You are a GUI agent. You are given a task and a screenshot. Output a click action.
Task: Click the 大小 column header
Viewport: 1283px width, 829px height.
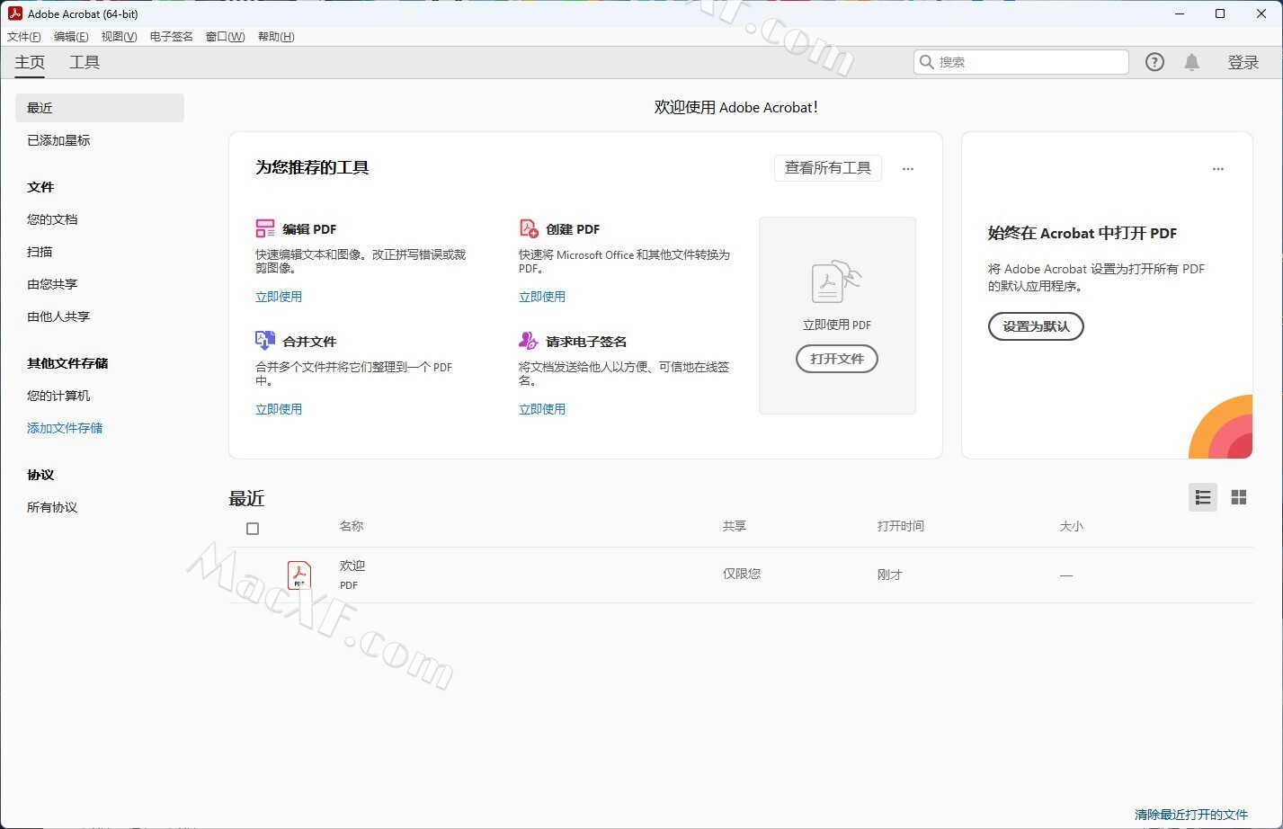coord(1072,526)
